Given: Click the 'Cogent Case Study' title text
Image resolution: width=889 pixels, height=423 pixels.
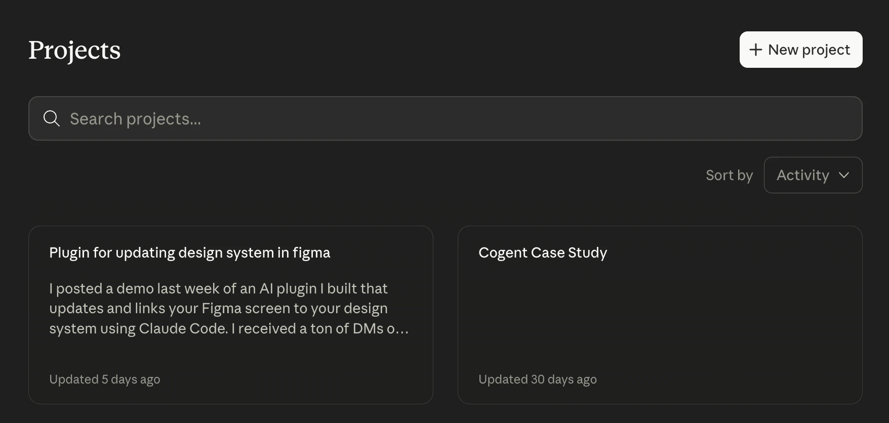Looking at the screenshot, I should [x=543, y=252].
